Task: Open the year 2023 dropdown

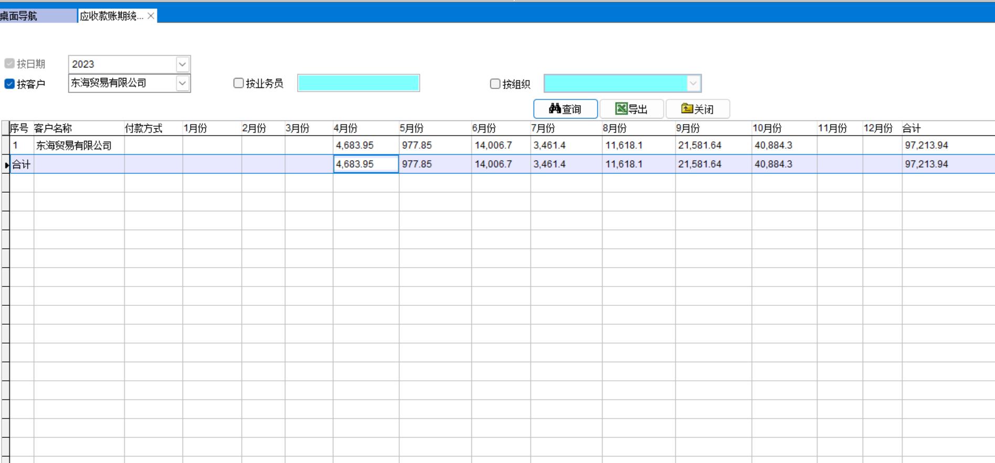Action: (182, 64)
